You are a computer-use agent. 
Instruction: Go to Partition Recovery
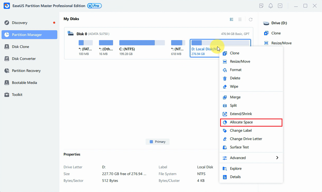click(29, 71)
